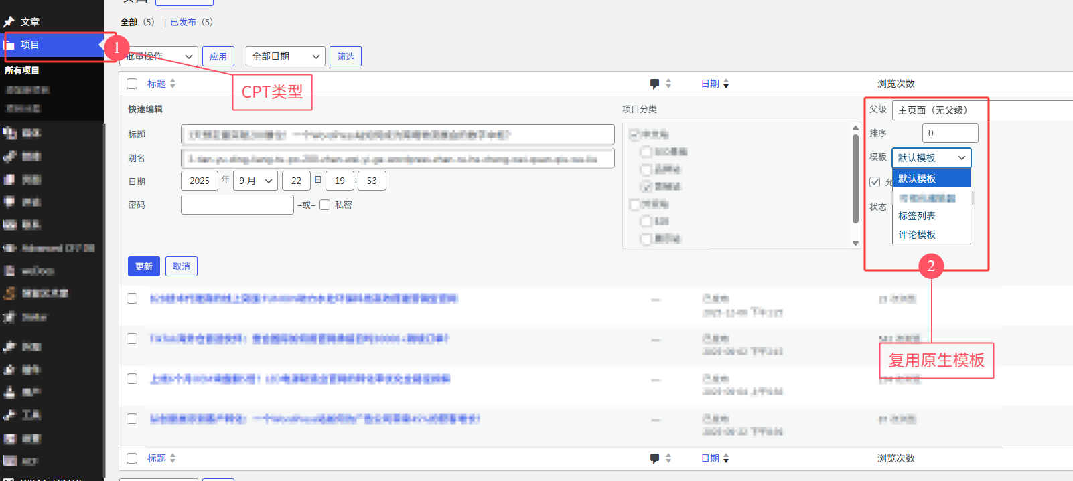Sort by 日期 via header link
This screenshot has height=481, width=1073.
pos(711,84)
